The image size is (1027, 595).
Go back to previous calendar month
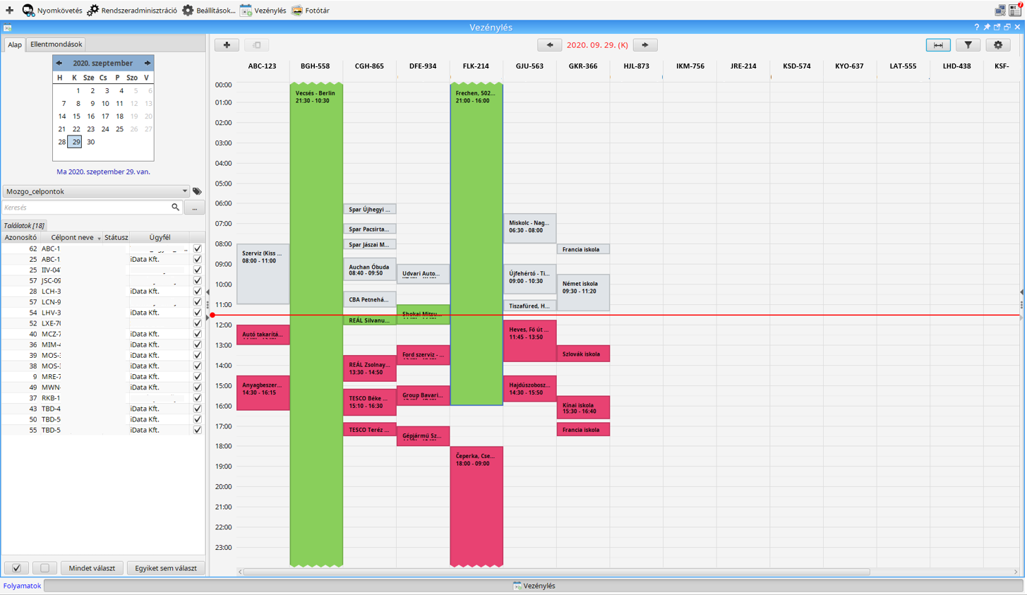[x=59, y=63]
